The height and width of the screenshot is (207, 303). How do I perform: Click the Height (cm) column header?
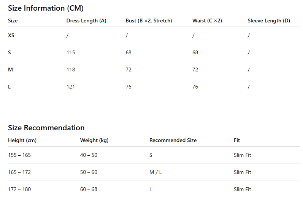coord(22,140)
